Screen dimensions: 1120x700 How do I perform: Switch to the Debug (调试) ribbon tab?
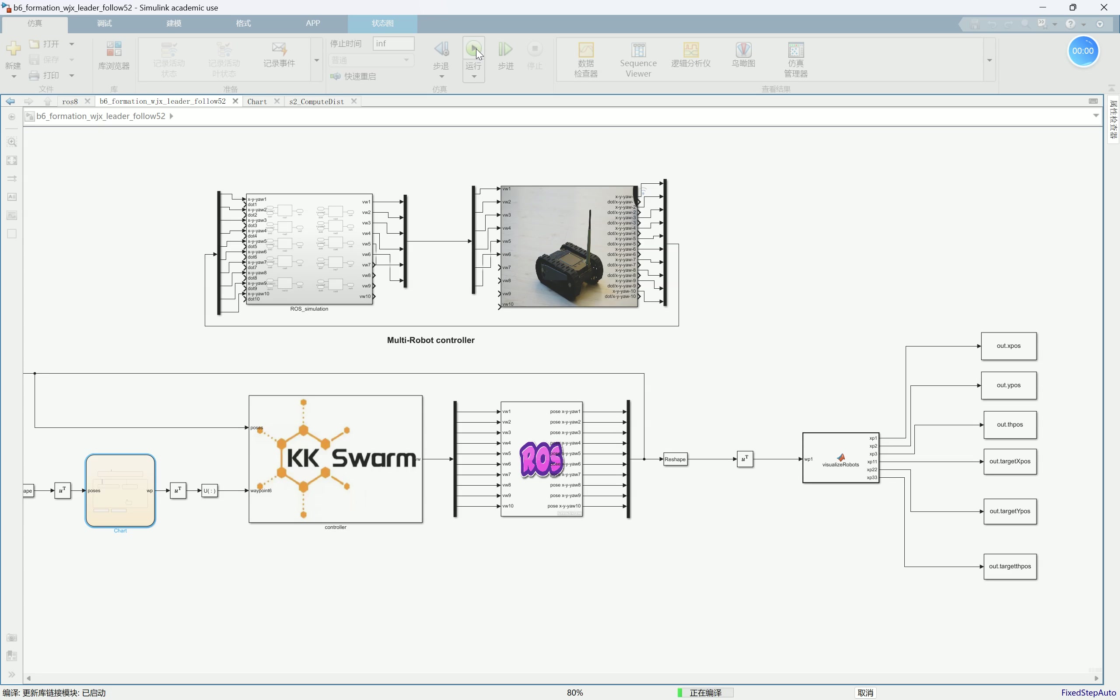point(104,23)
